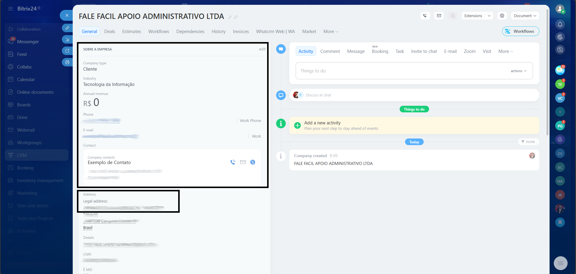
Task: Open the Extensions dropdown arrow
Action: [489, 16]
